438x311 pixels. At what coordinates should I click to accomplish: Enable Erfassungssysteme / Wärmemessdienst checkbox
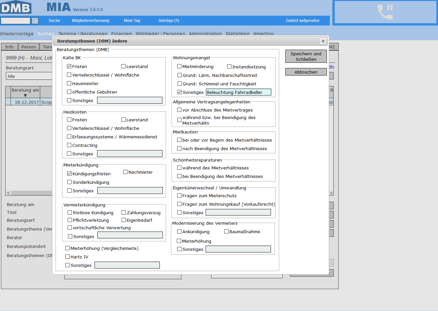69,136
